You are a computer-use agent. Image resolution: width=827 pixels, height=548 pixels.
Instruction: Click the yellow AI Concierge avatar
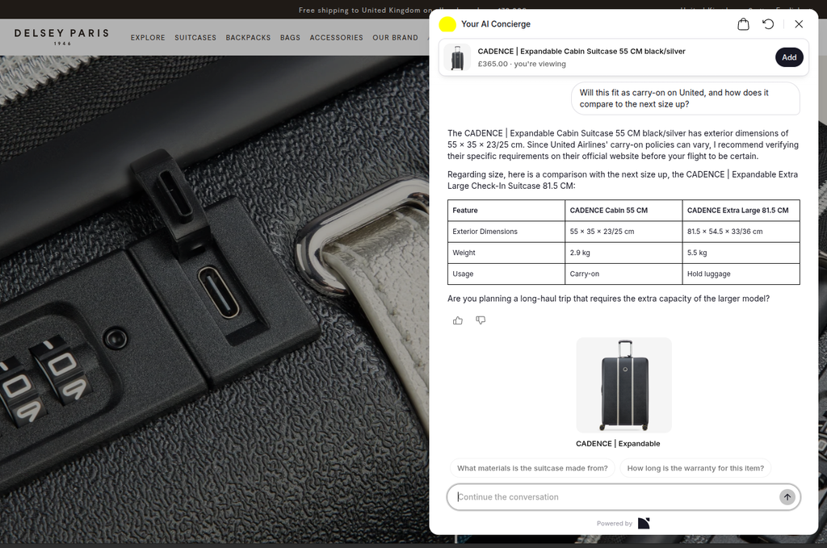pyautogui.click(x=447, y=24)
